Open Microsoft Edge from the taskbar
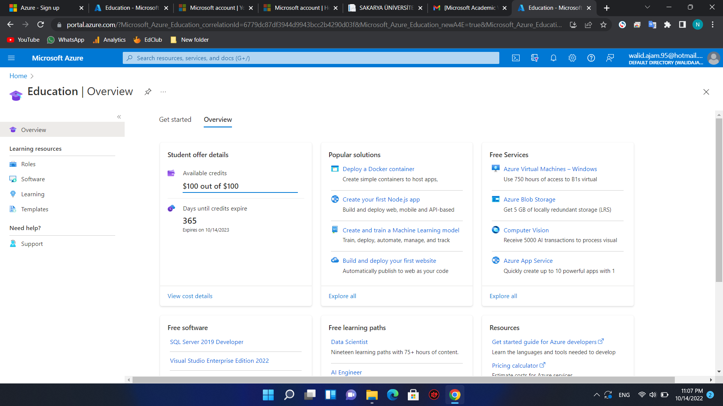Image resolution: width=723 pixels, height=406 pixels. tap(392, 395)
